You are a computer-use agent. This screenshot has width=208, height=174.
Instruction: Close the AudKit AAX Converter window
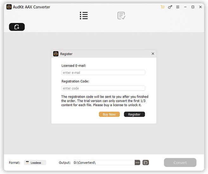tap(200, 7)
